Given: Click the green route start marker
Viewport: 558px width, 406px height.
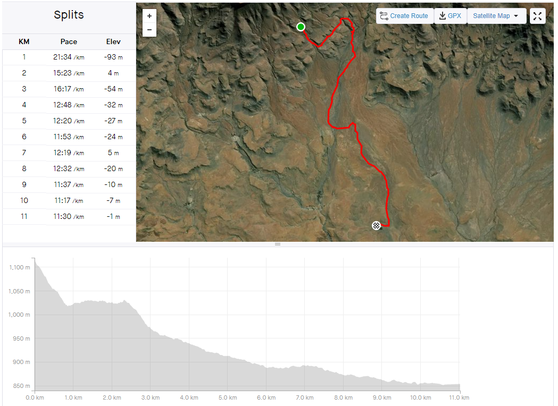Looking at the screenshot, I should click(301, 27).
